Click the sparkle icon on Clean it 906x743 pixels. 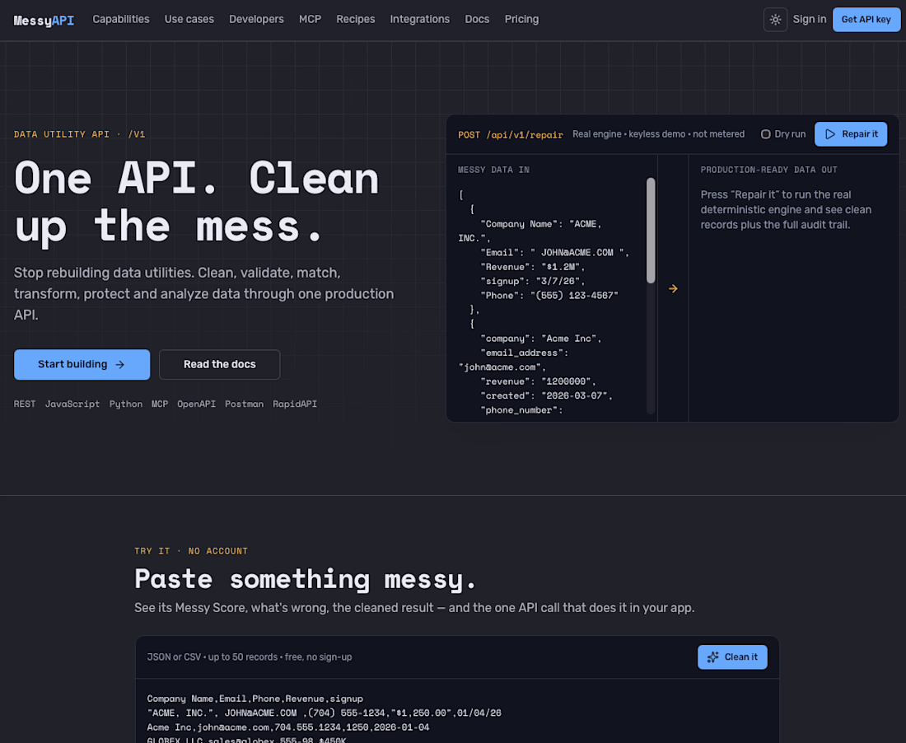713,657
